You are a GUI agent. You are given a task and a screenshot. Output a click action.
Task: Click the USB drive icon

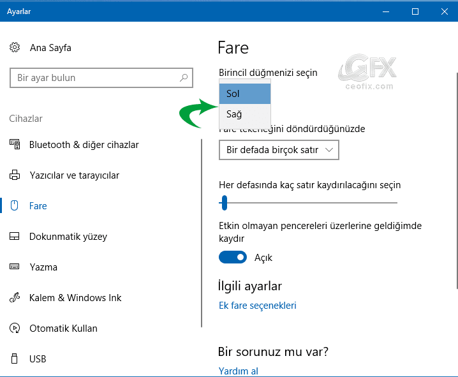pyautogui.click(x=14, y=359)
